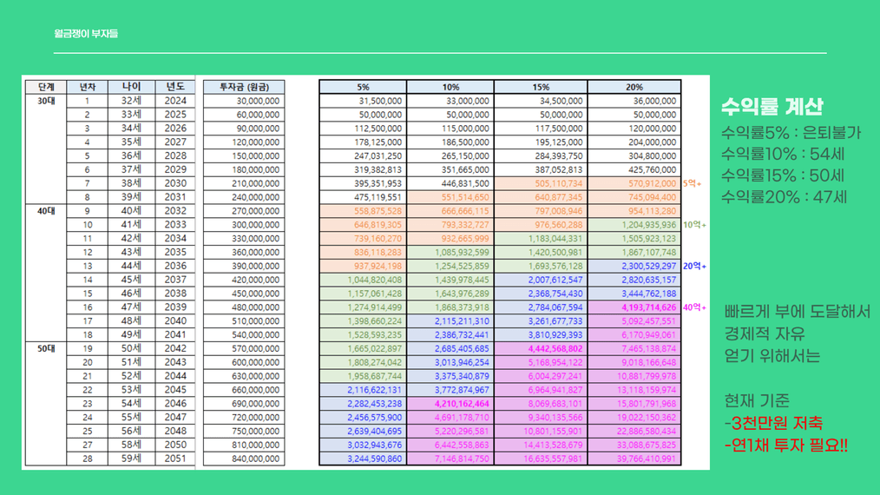880x495 pixels.
Task: Click the 10% return column header
Action: 450,87
